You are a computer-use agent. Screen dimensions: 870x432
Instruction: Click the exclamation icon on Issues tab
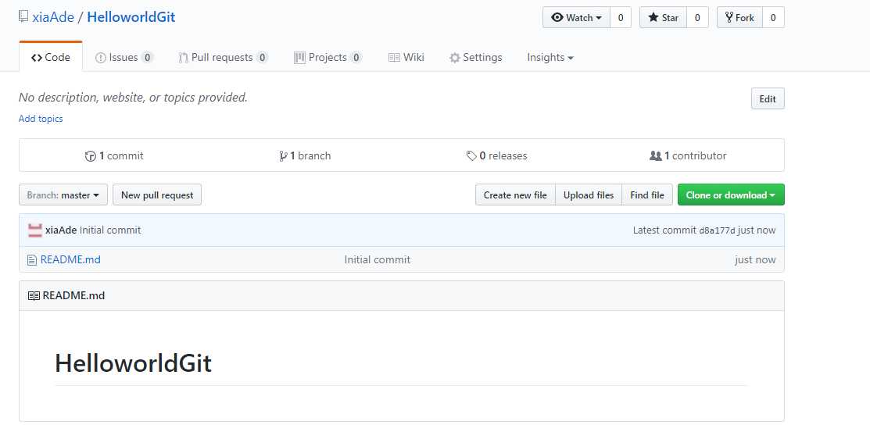click(x=100, y=58)
